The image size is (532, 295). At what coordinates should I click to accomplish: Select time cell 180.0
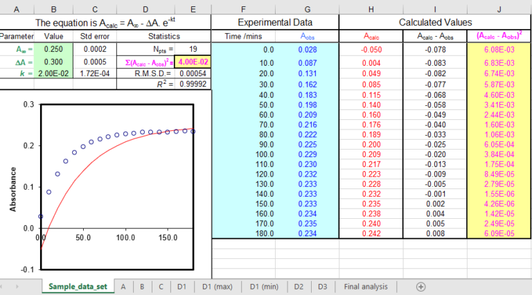pyautogui.click(x=243, y=233)
